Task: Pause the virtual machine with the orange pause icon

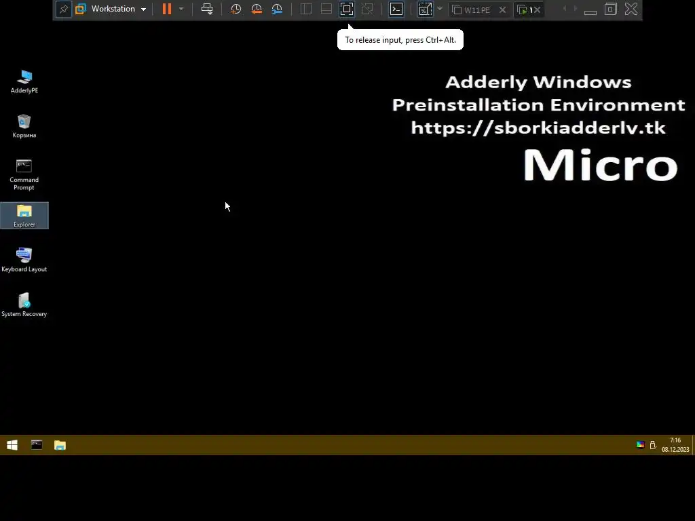Action: (x=167, y=9)
